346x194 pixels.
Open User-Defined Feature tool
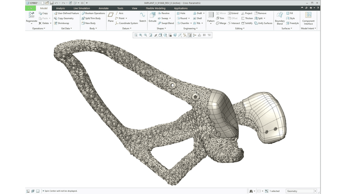click(x=67, y=13)
